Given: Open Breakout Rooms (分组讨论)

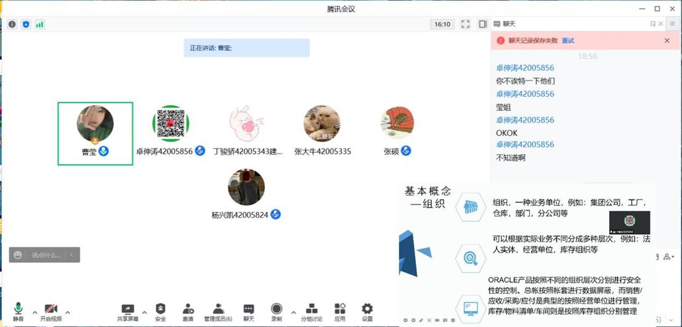Looking at the screenshot, I should [x=312, y=311].
